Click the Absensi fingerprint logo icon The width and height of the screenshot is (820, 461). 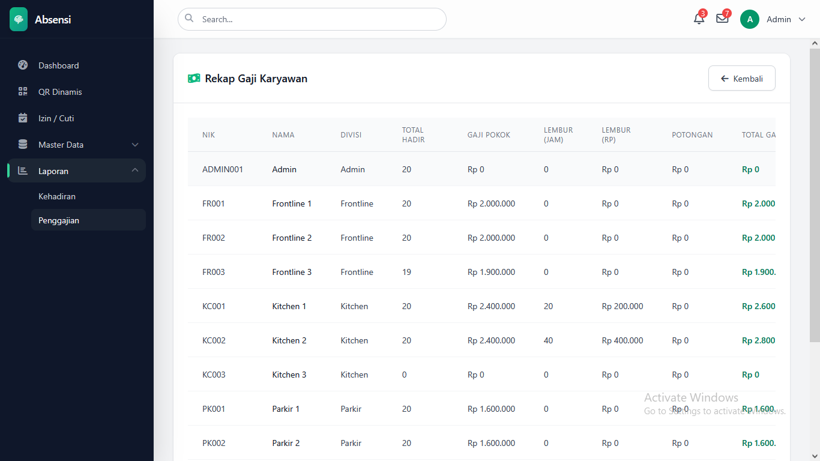coord(19,19)
